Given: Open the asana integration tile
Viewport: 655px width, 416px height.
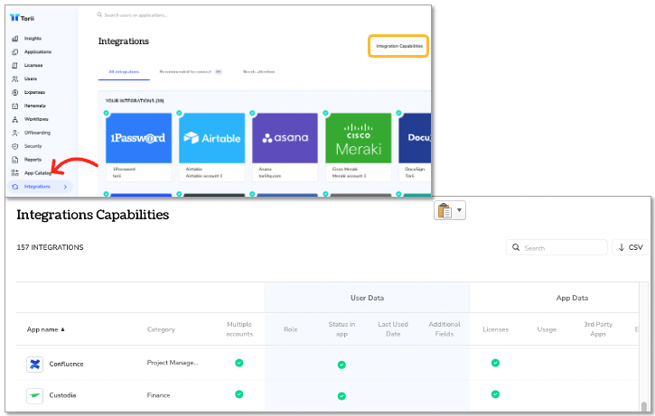Looking at the screenshot, I should [285, 147].
